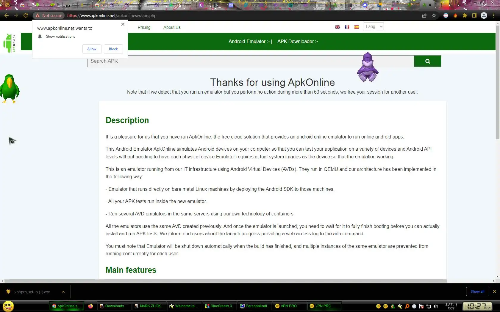Image resolution: width=500 pixels, height=312 pixels.
Task: Click the Thanks for using ApkOnline heading
Action: [x=272, y=82]
